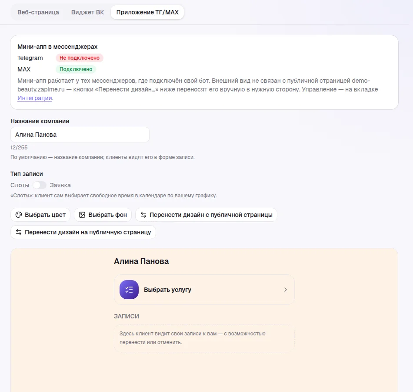This screenshot has height=392, width=413.
Task: Click swap arrows icon on Перенести дизайн на публичную страницу
Action: coord(19,232)
